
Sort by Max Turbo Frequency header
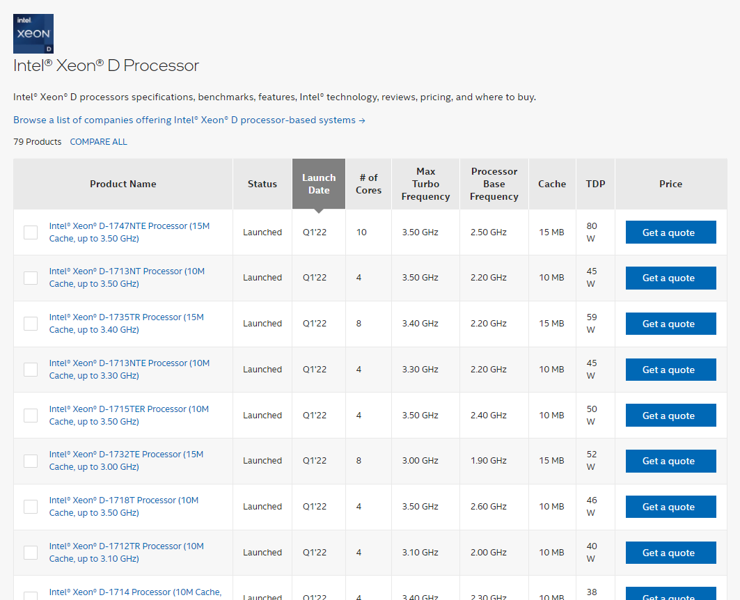tap(425, 184)
